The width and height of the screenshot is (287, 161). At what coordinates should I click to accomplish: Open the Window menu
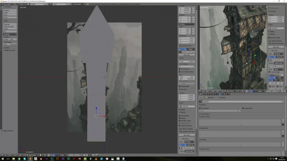click(18, 4)
